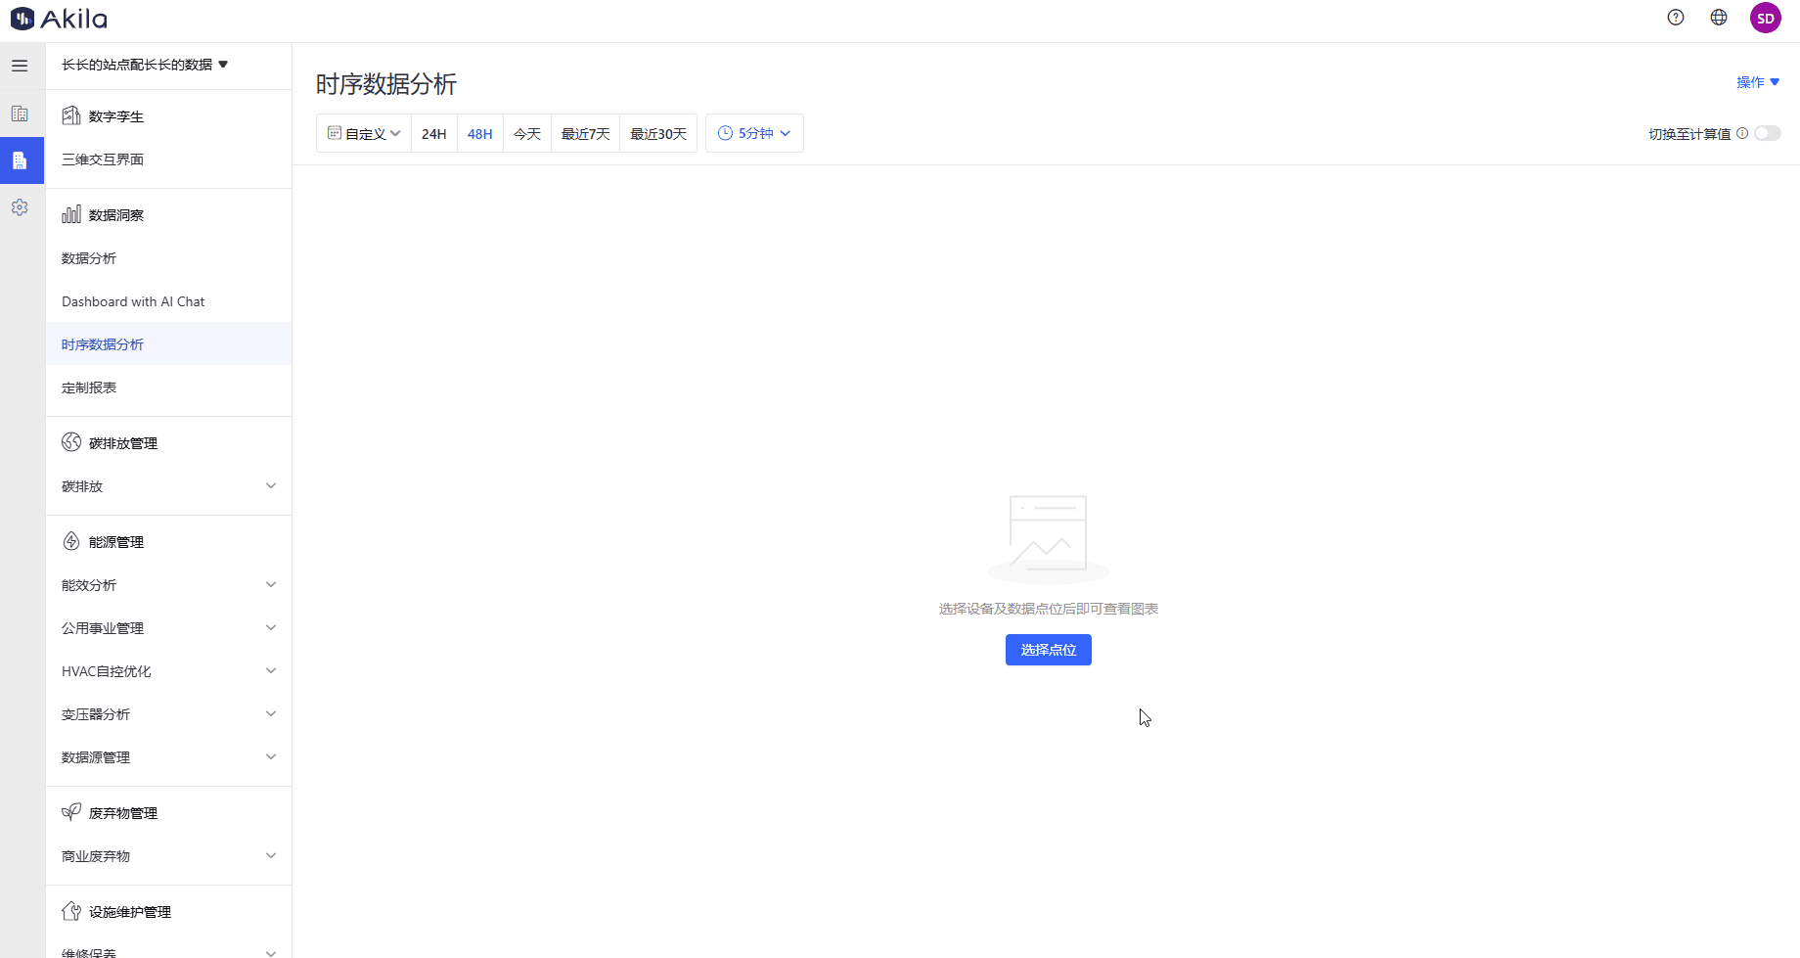Select the 24H time range
The height and width of the screenshot is (958, 1800).
click(x=434, y=133)
